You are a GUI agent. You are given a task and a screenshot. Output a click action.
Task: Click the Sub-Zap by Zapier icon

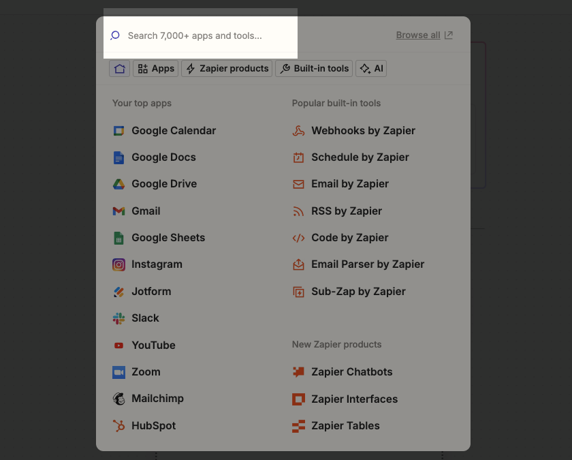coord(298,292)
